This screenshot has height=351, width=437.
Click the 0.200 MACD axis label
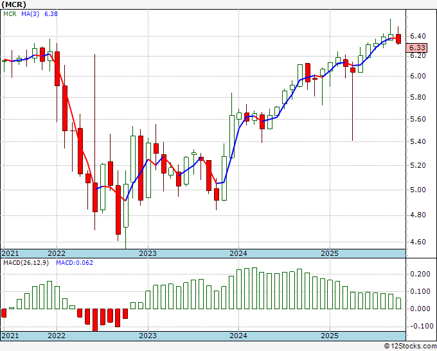click(x=420, y=274)
